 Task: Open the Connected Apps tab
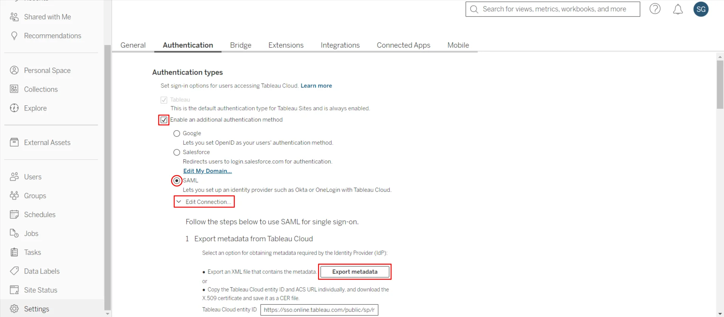pyautogui.click(x=404, y=45)
